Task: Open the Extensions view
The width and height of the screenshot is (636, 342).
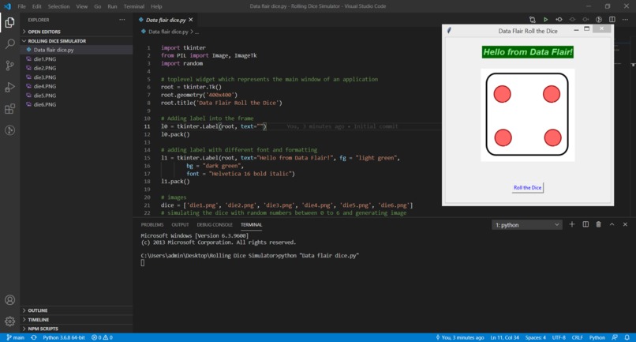Action: coord(9,108)
